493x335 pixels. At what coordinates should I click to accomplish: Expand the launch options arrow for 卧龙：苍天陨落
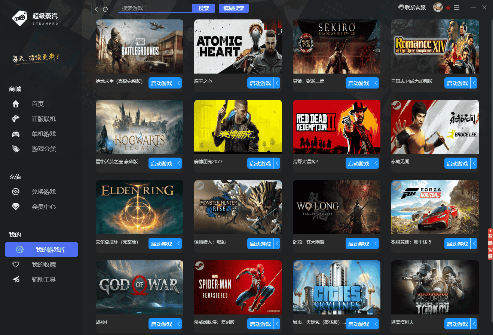[x=376, y=244]
